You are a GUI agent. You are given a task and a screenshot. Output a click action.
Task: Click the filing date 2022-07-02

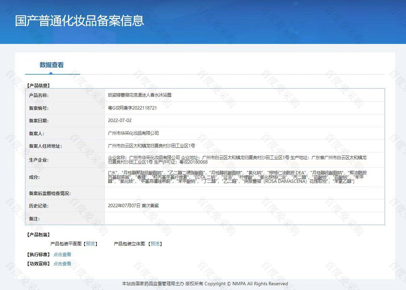pos(120,120)
